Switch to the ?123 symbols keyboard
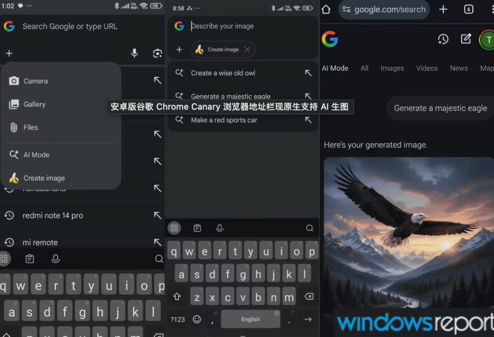Viewport: 494px width, 337px height. 177,319
